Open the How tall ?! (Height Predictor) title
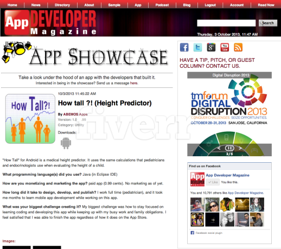Viewport: 281px width, 249px height. tap(105, 103)
